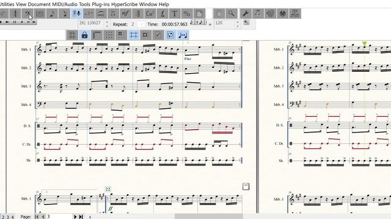Select layer 4 in the layer selector
This screenshot has height=219, width=391.
[12, 217]
